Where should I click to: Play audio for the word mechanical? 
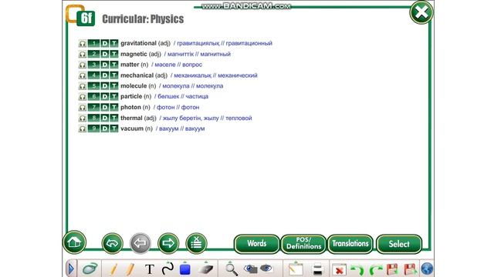[83, 75]
